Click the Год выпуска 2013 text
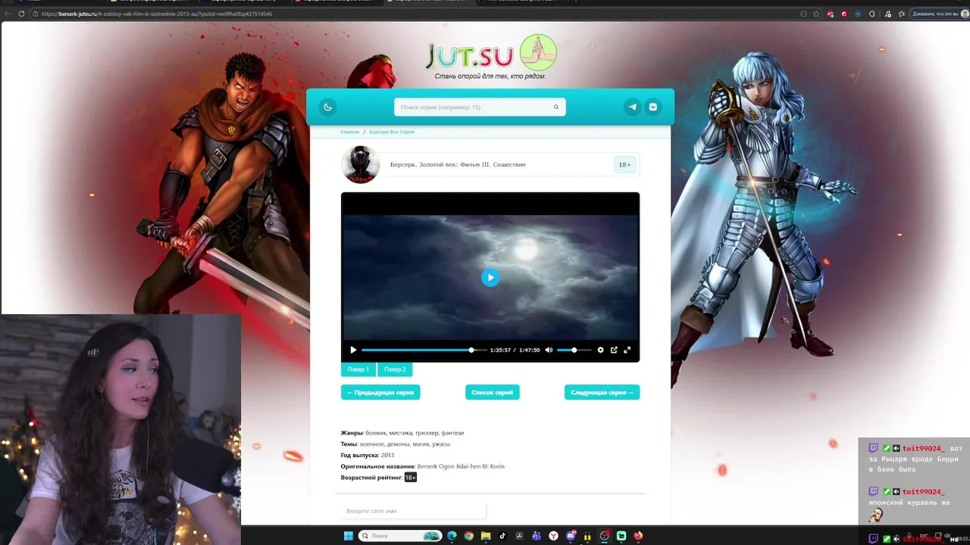970x545 pixels. tap(368, 455)
